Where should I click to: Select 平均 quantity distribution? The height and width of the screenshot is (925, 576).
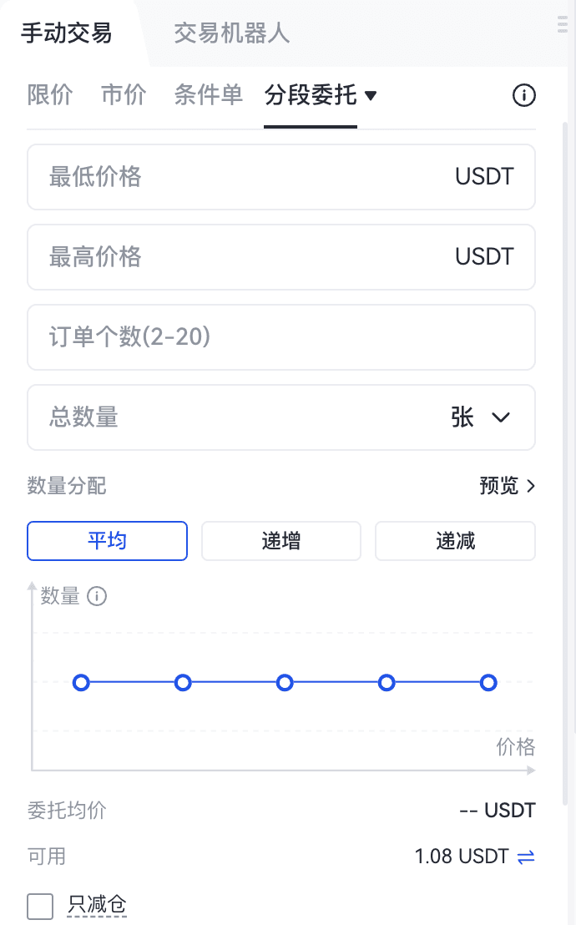(x=108, y=541)
